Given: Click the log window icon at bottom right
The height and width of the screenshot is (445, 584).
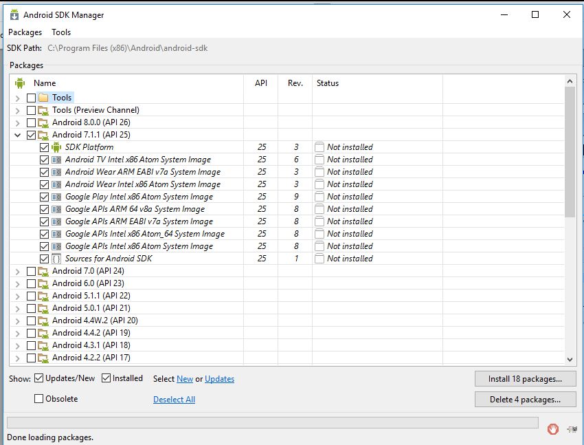Looking at the screenshot, I should pyautogui.click(x=572, y=429).
